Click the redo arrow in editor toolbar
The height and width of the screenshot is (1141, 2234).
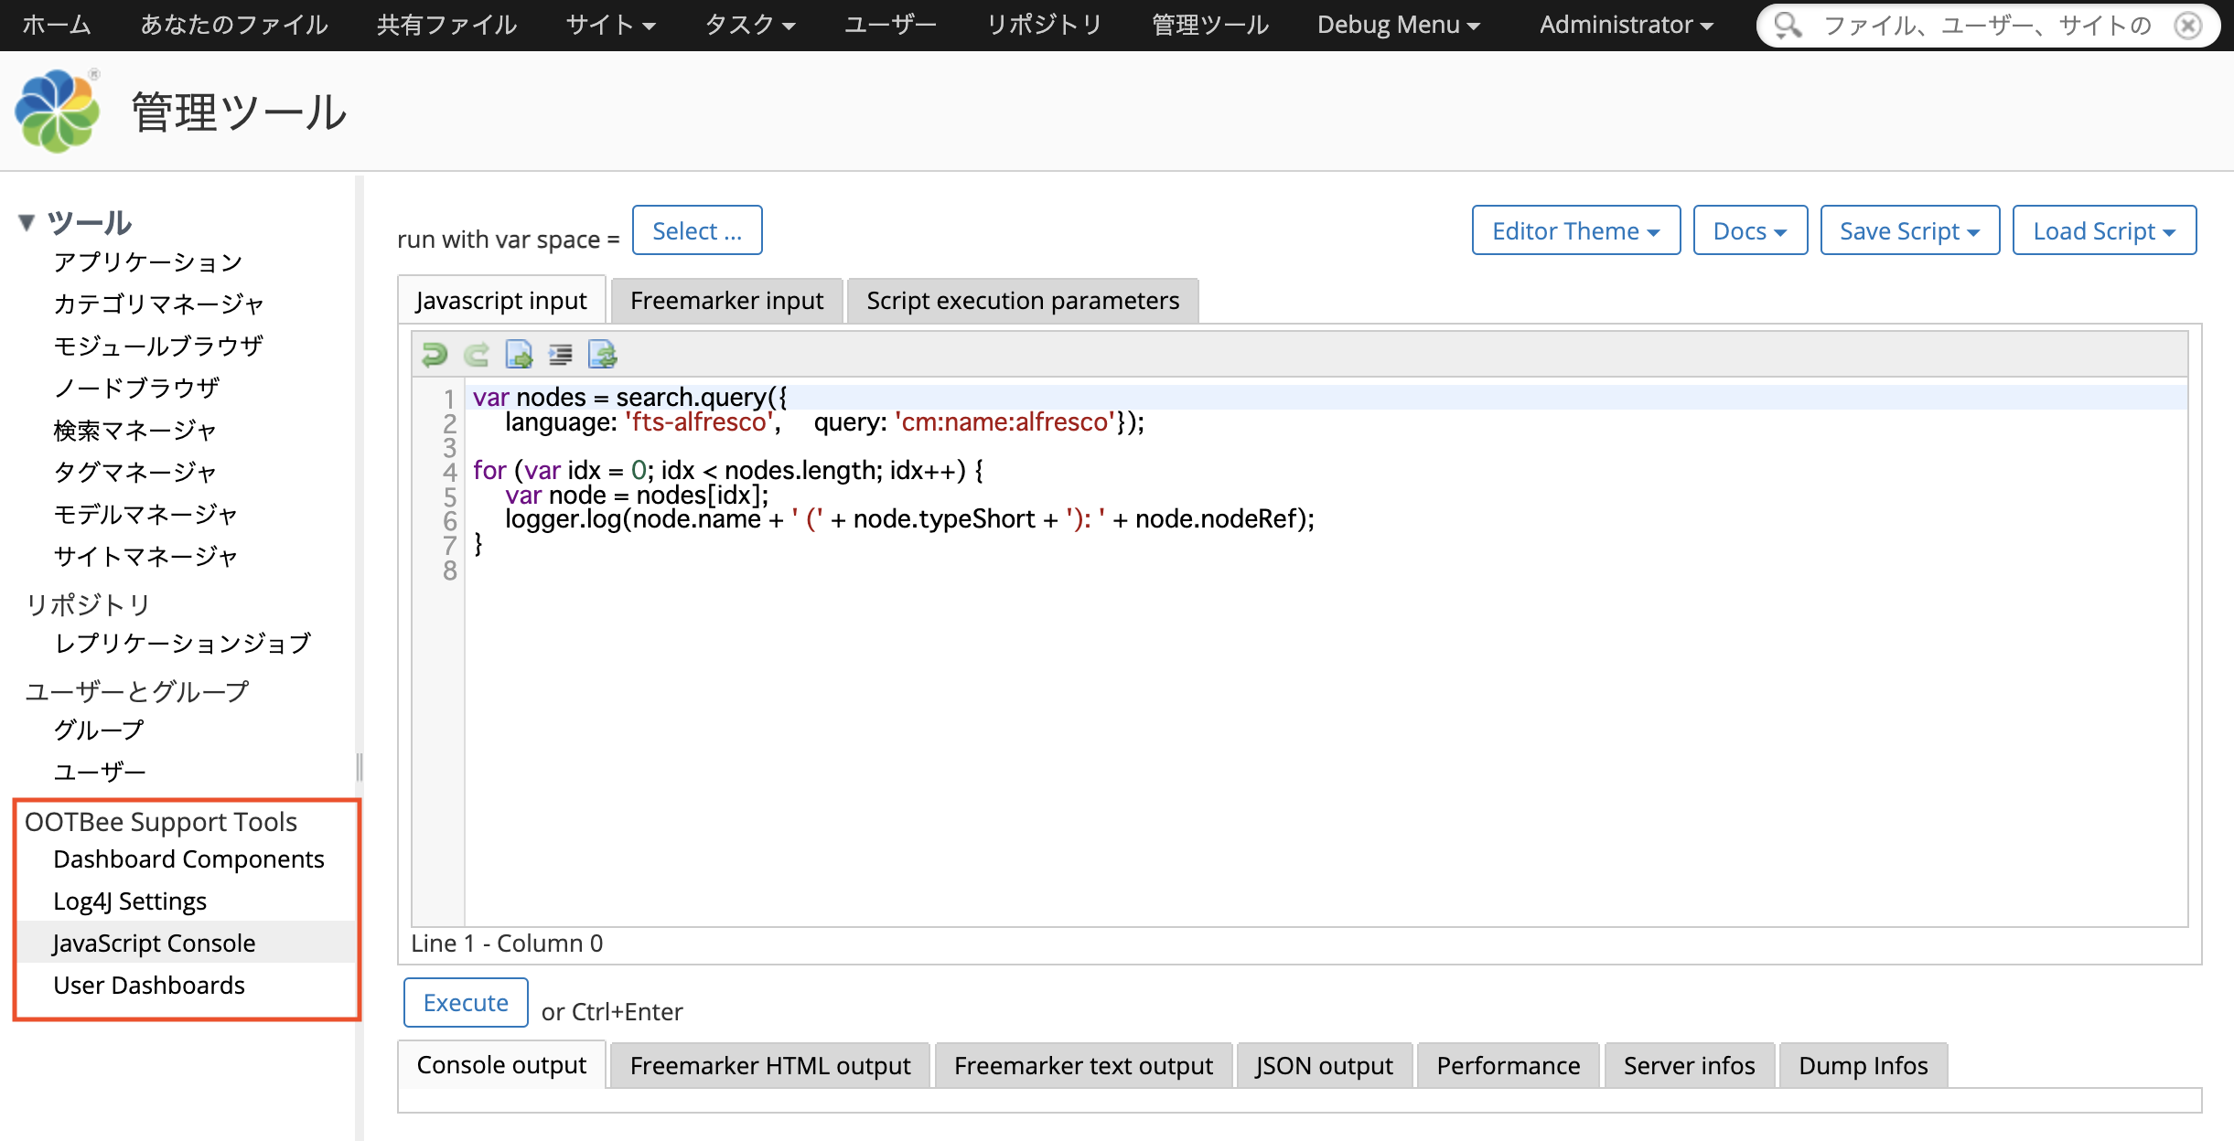pyautogui.click(x=477, y=354)
